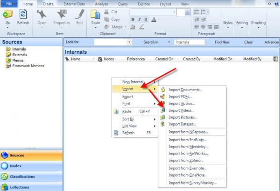Click the line color pen icon
Screen dimensions: 280x191
[141, 27]
